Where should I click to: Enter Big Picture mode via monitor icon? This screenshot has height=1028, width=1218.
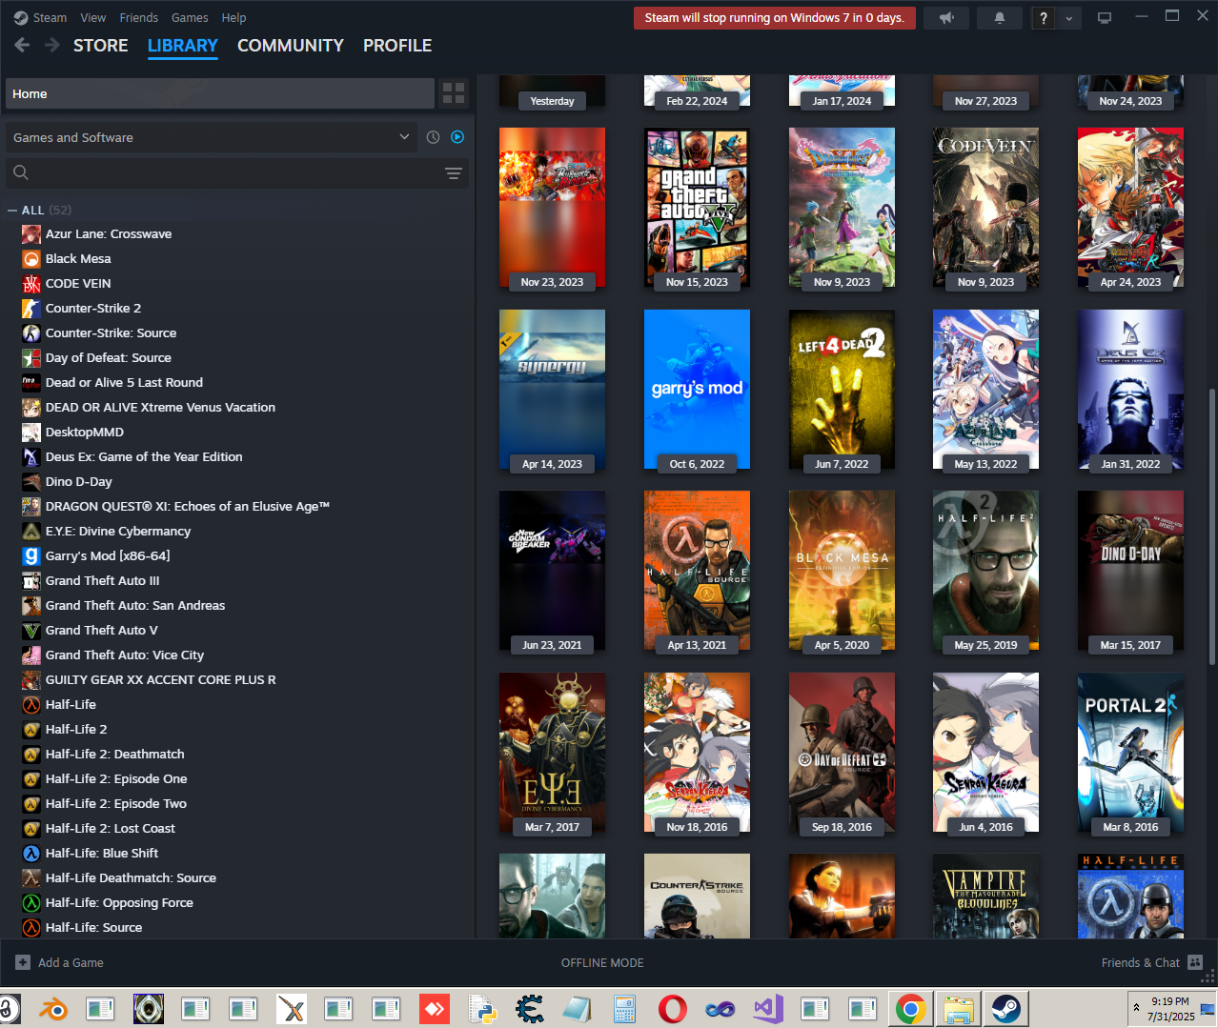coord(1105,18)
